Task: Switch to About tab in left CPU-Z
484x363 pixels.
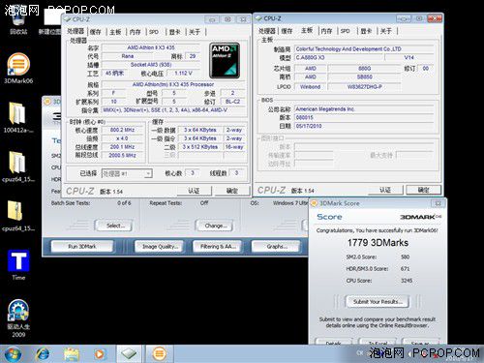Action: coord(195,32)
